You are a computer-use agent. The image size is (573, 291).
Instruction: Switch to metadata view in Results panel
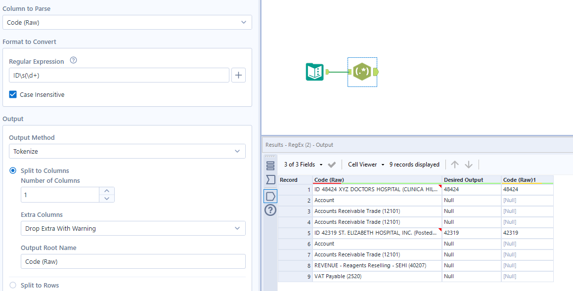click(x=270, y=166)
